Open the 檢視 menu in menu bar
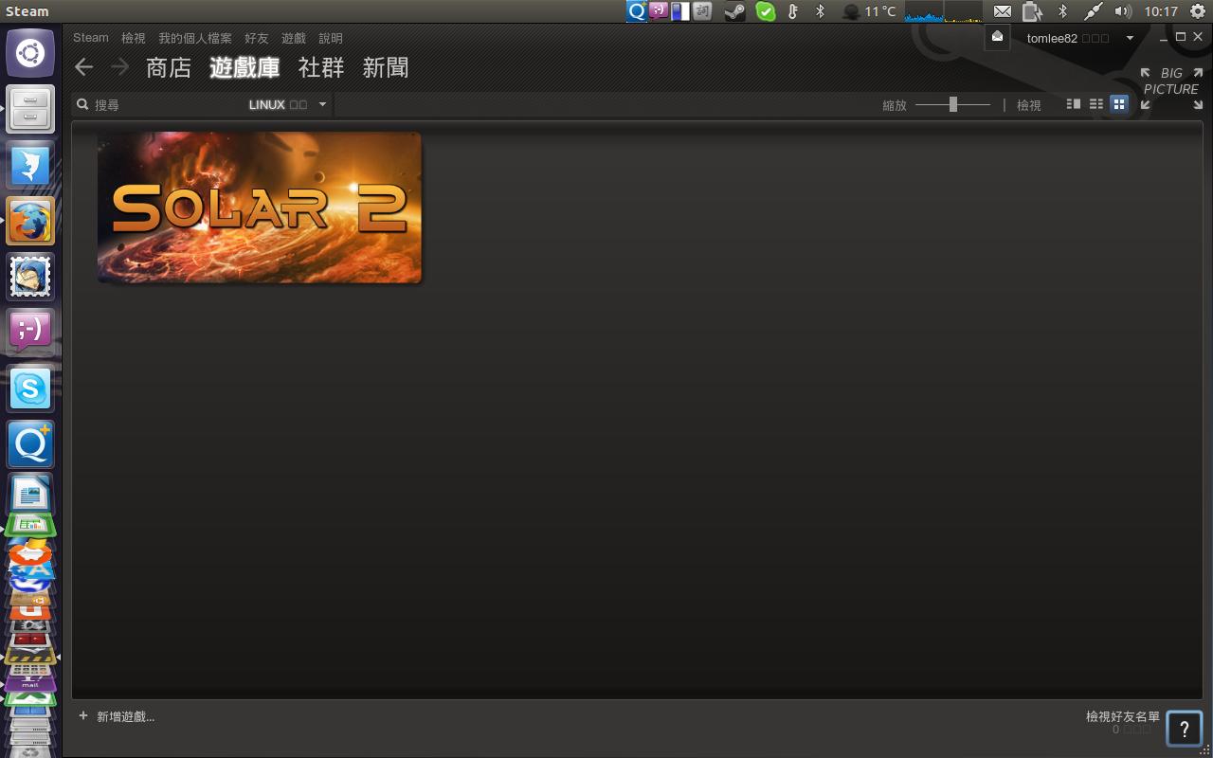 coord(134,38)
